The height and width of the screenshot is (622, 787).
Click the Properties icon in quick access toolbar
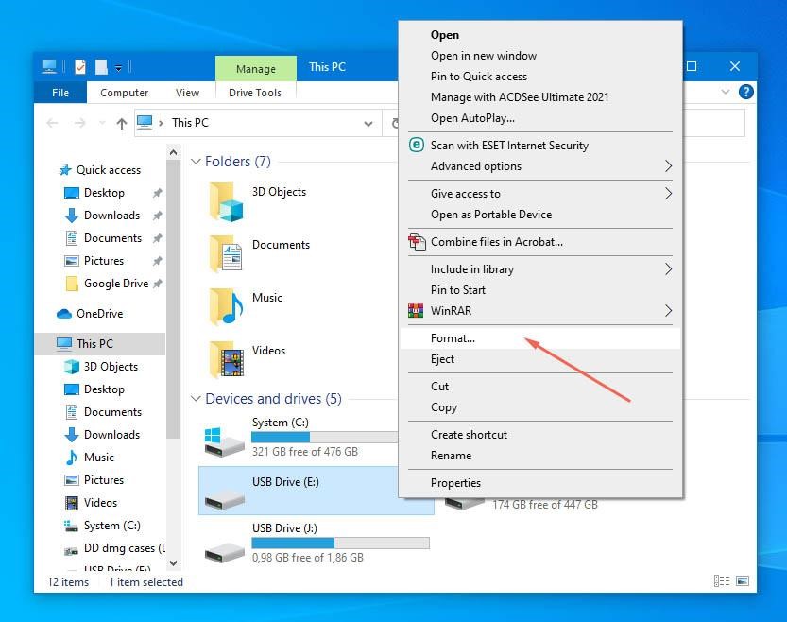point(79,66)
